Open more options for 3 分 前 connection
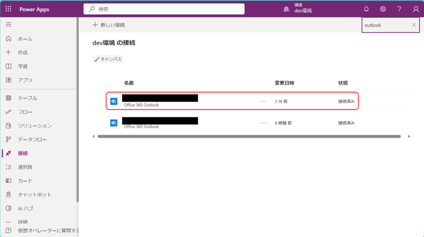 coord(263,101)
